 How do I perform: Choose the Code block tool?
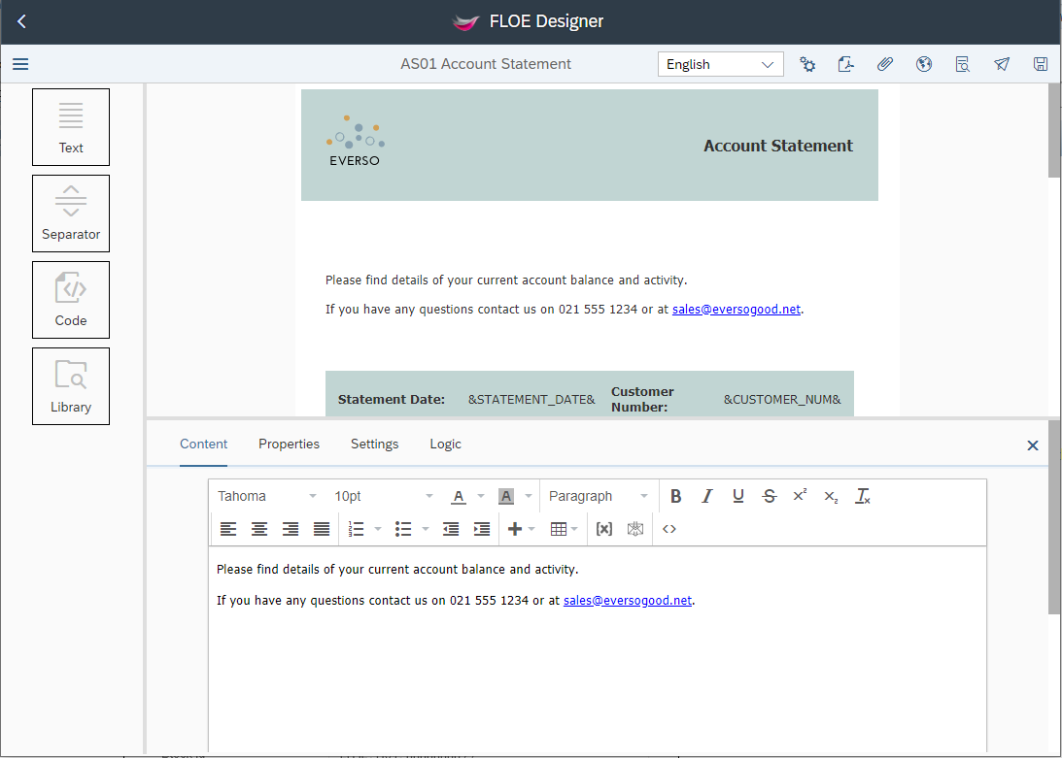click(x=71, y=300)
